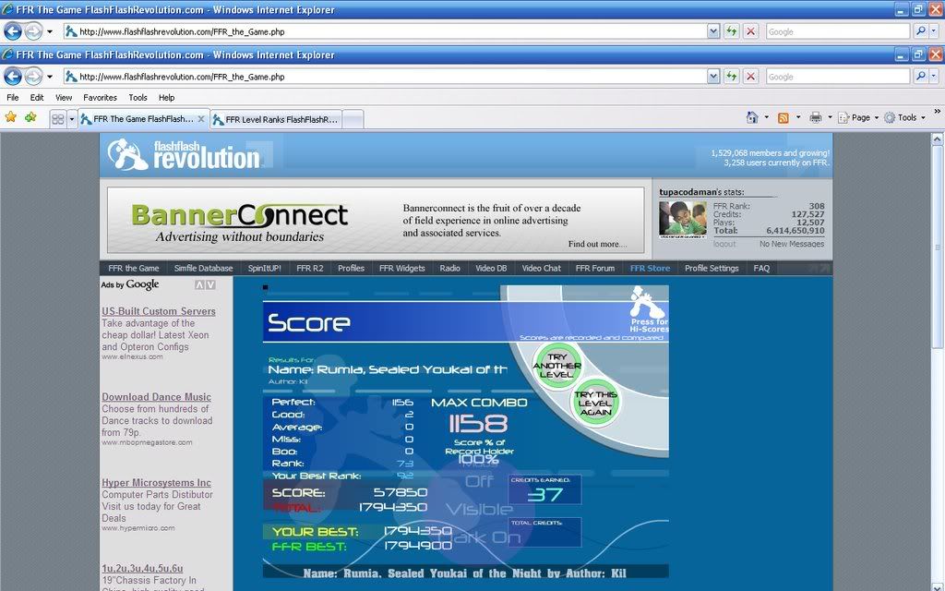
Task: Click the printer icon
Action: (x=815, y=117)
